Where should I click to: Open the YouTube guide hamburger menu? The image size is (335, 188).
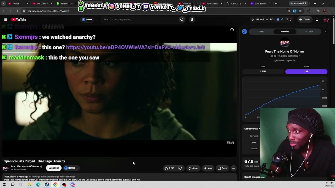click(x=5, y=20)
